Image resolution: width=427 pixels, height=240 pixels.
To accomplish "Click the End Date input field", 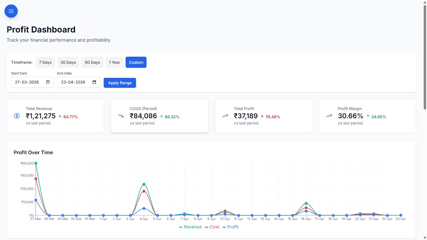I will [79, 82].
